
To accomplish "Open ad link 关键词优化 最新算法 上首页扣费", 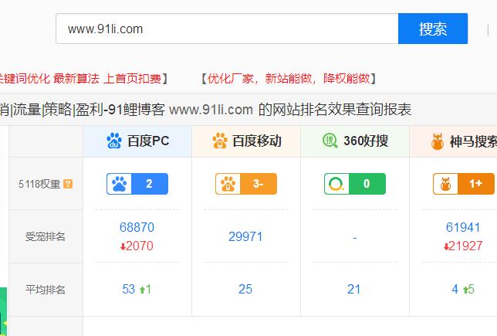I will point(81,78).
